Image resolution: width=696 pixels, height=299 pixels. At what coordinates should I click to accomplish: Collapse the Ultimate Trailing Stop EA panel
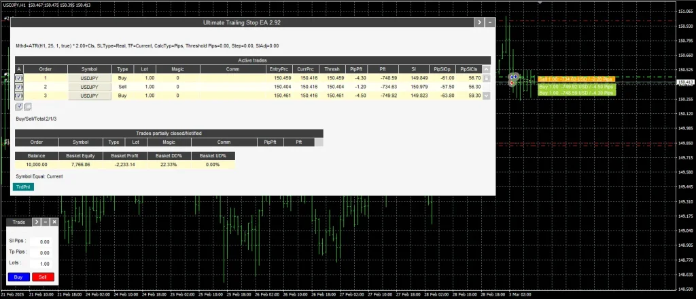[490, 22]
